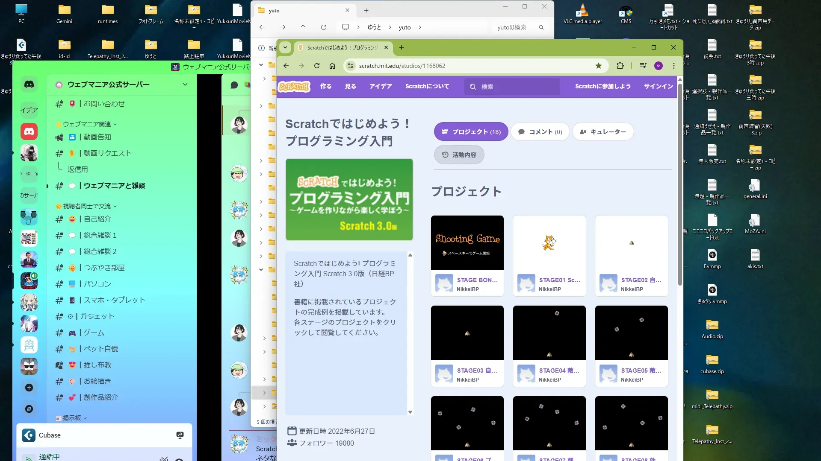Screen dimensions: 821x461
Task: Switch to キュレーター tab
Action: 603,132
